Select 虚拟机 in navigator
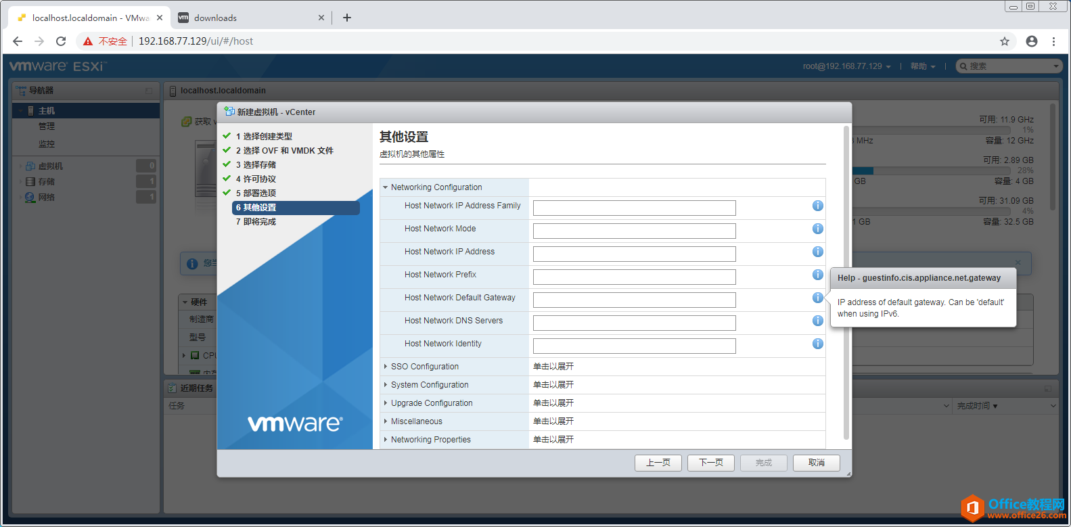The height and width of the screenshot is (527, 1071). tap(51, 166)
